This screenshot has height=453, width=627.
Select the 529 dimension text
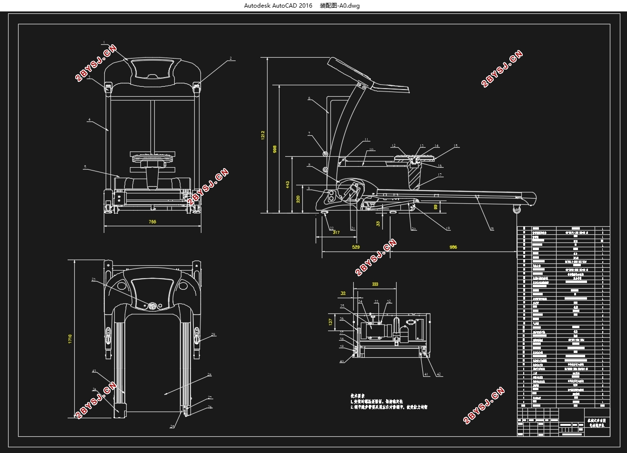tap(356, 247)
